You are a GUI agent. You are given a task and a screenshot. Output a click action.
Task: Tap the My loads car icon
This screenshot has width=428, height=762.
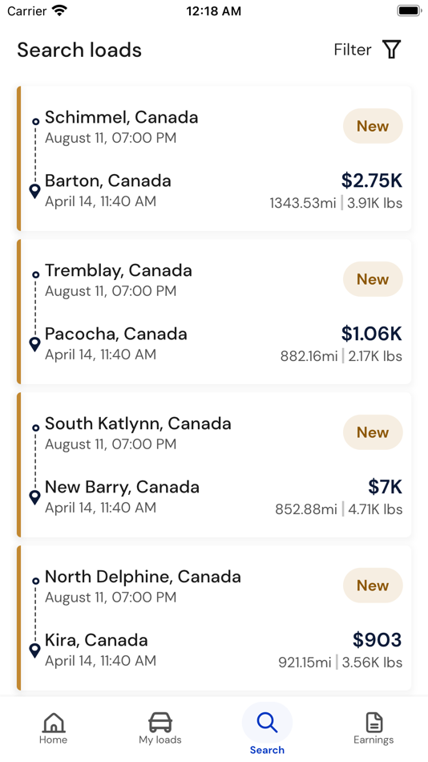click(160, 722)
